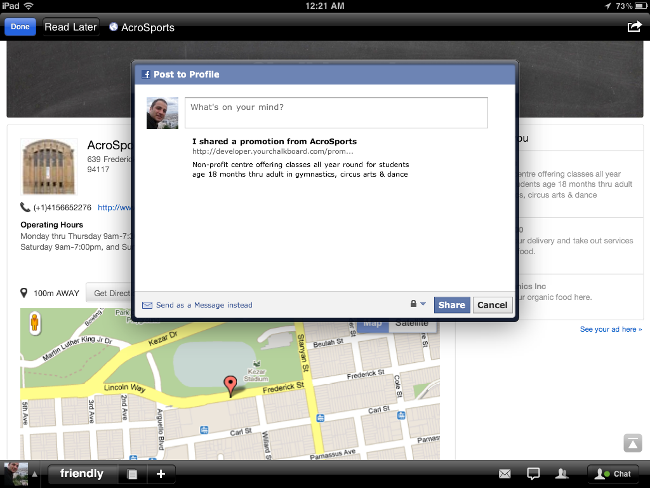Click the Operating Hours heading
The image size is (650, 488).
(52, 224)
